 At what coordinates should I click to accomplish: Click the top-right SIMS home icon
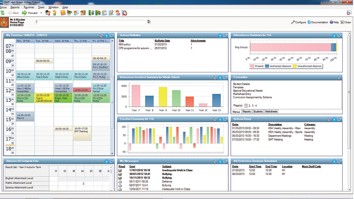[x=349, y=13]
